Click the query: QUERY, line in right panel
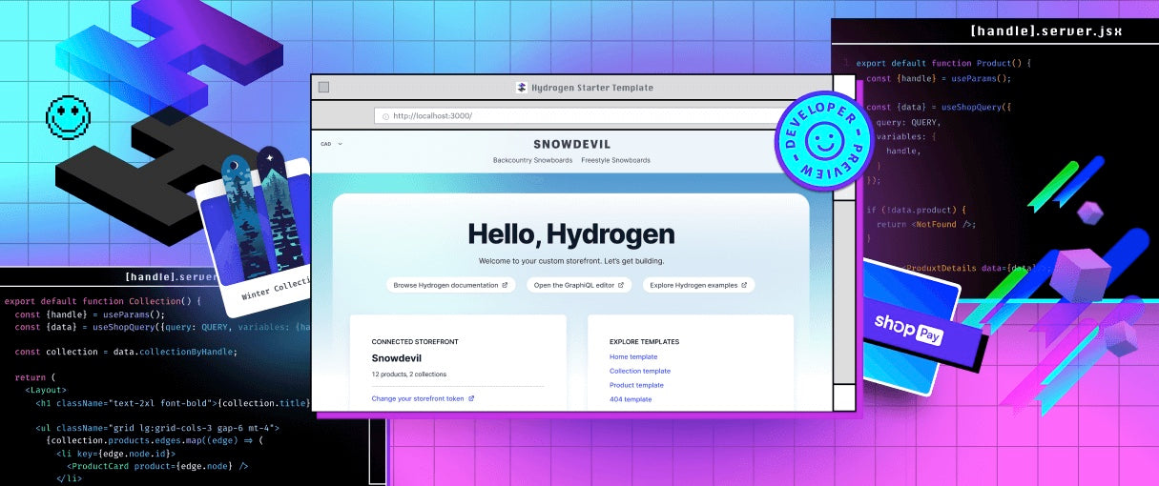This screenshot has height=486, width=1159. (908, 122)
